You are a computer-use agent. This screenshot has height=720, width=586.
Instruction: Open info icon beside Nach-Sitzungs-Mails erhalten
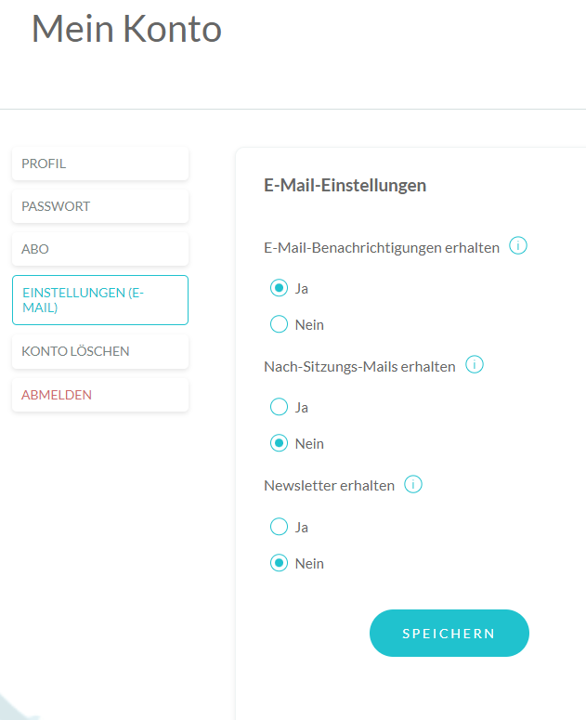coord(474,364)
